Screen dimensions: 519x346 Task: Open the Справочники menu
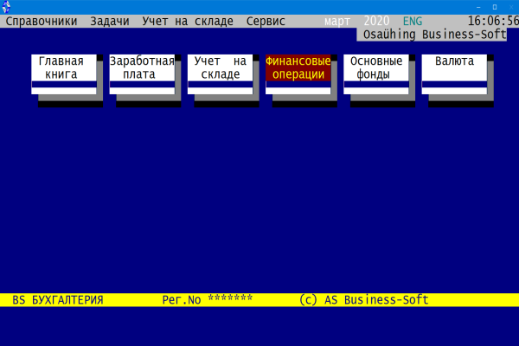[42, 21]
